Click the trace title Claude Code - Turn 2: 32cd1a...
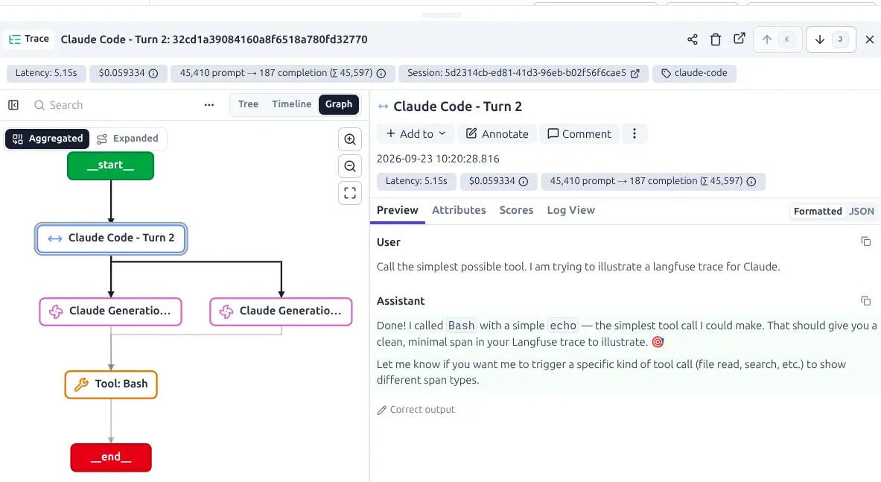This screenshot has width=881, height=482. click(214, 39)
